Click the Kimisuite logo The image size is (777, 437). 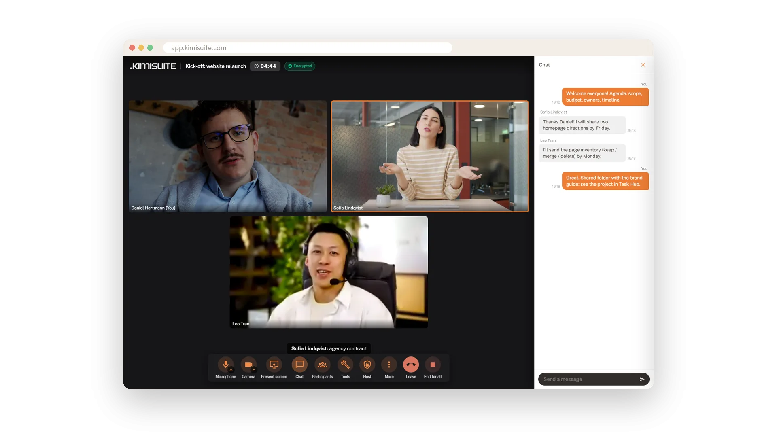[153, 66]
